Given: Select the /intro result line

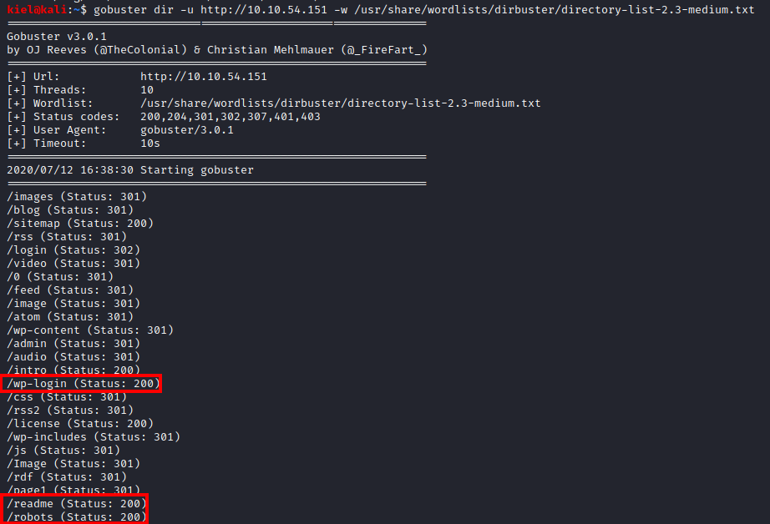Looking at the screenshot, I should pyautogui.click(x=73, y=370).
